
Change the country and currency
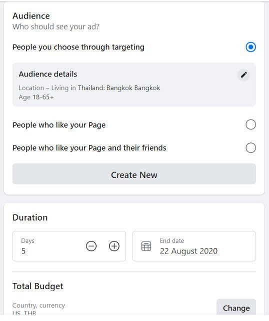point(236,307)
